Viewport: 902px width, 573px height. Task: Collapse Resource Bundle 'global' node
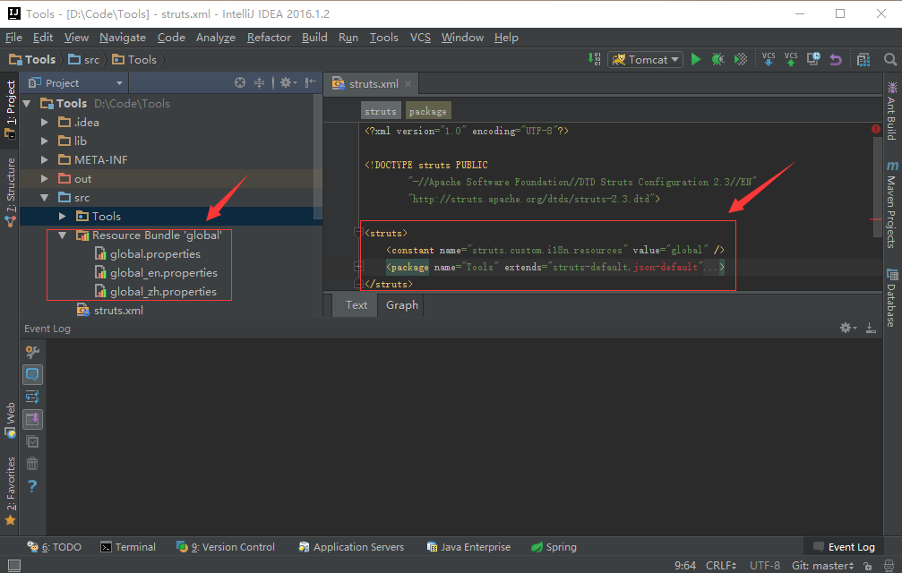point(62,235)
